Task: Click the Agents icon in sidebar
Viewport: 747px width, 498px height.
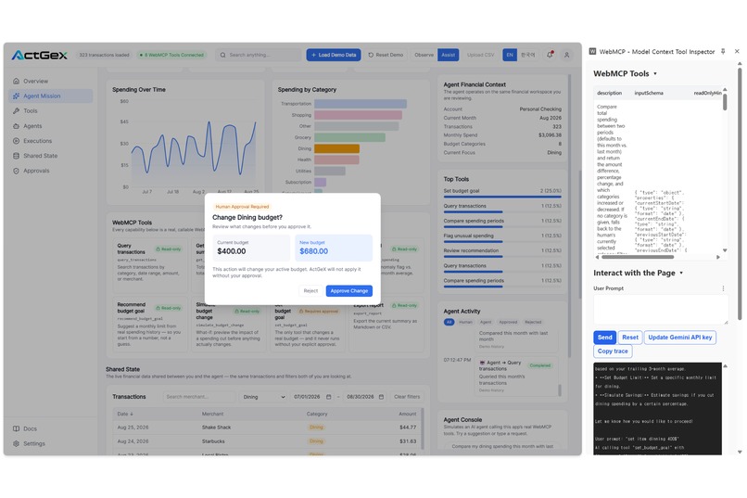Action: (16, 126)
